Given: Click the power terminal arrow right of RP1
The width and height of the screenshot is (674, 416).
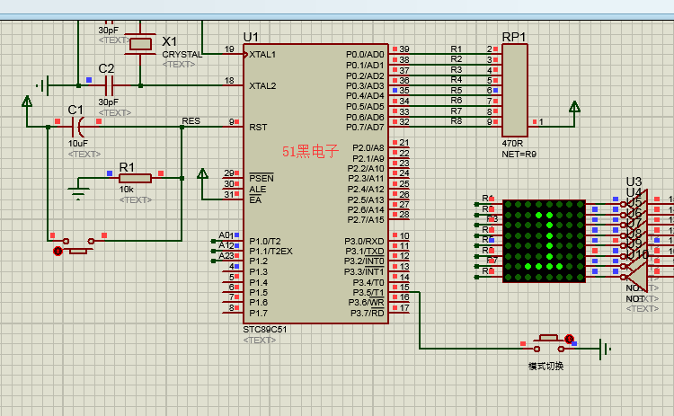Looking at the screenshot, I should [x=574, y=110].
